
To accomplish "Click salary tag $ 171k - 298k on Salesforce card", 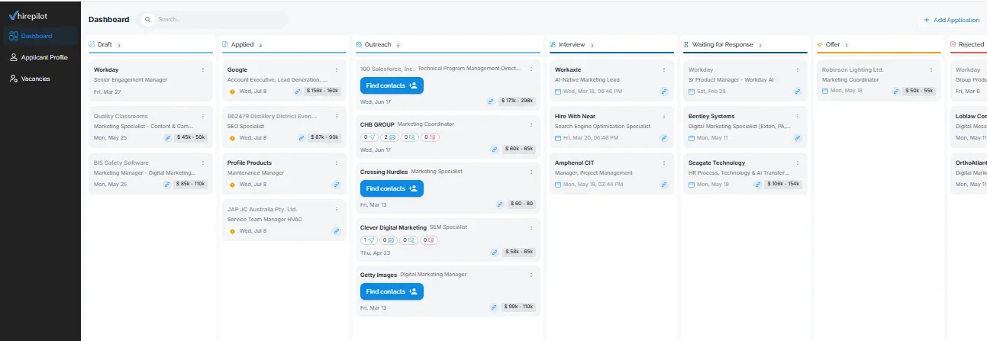I will [518, 101].
